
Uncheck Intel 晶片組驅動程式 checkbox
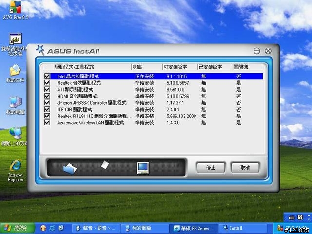pyautogui.click(x=47, y=76)
